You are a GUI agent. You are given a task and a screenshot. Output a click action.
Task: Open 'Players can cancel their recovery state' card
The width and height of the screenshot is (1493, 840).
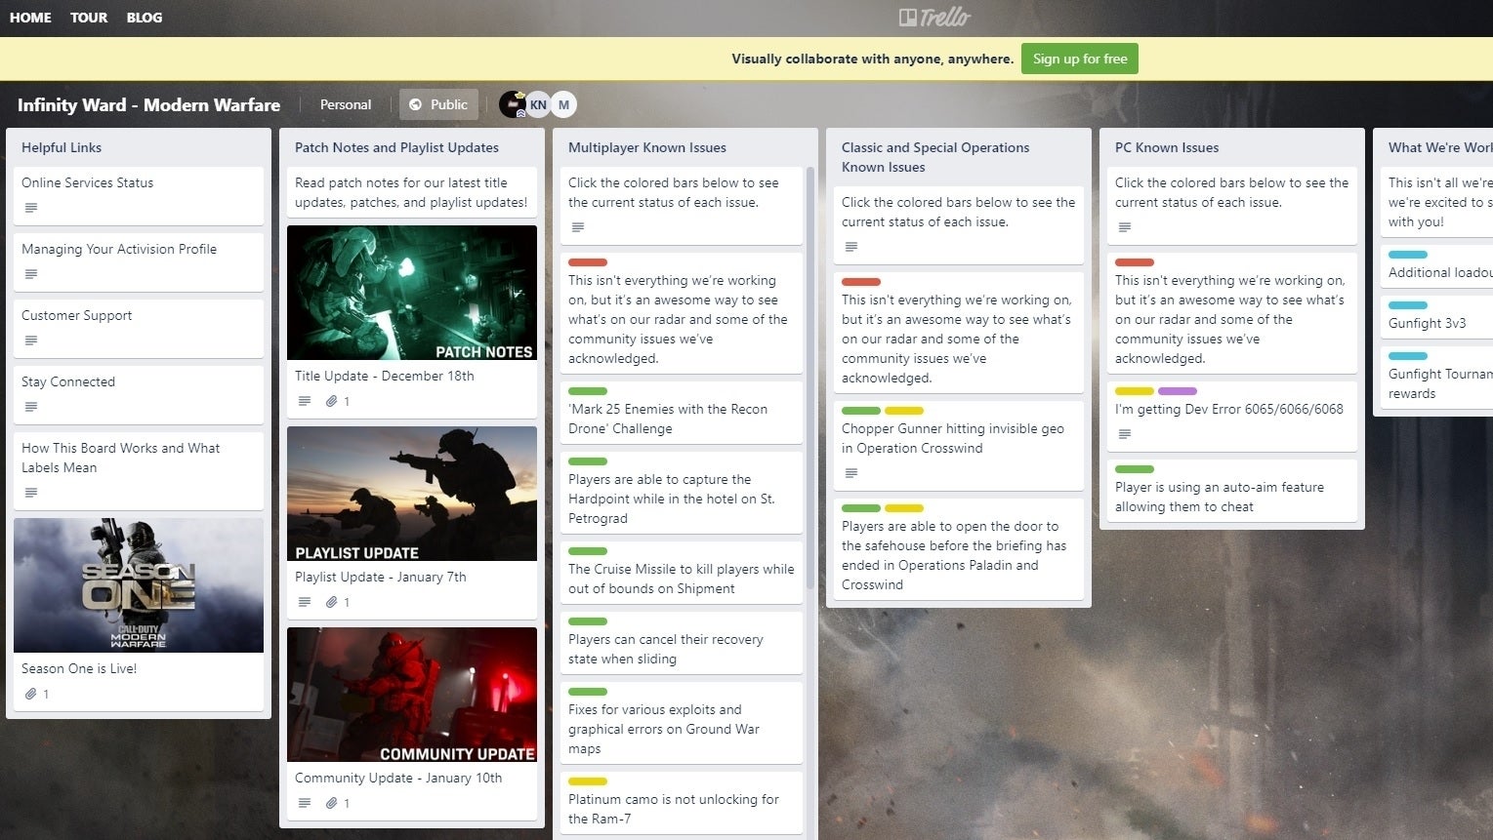(682, 643)
